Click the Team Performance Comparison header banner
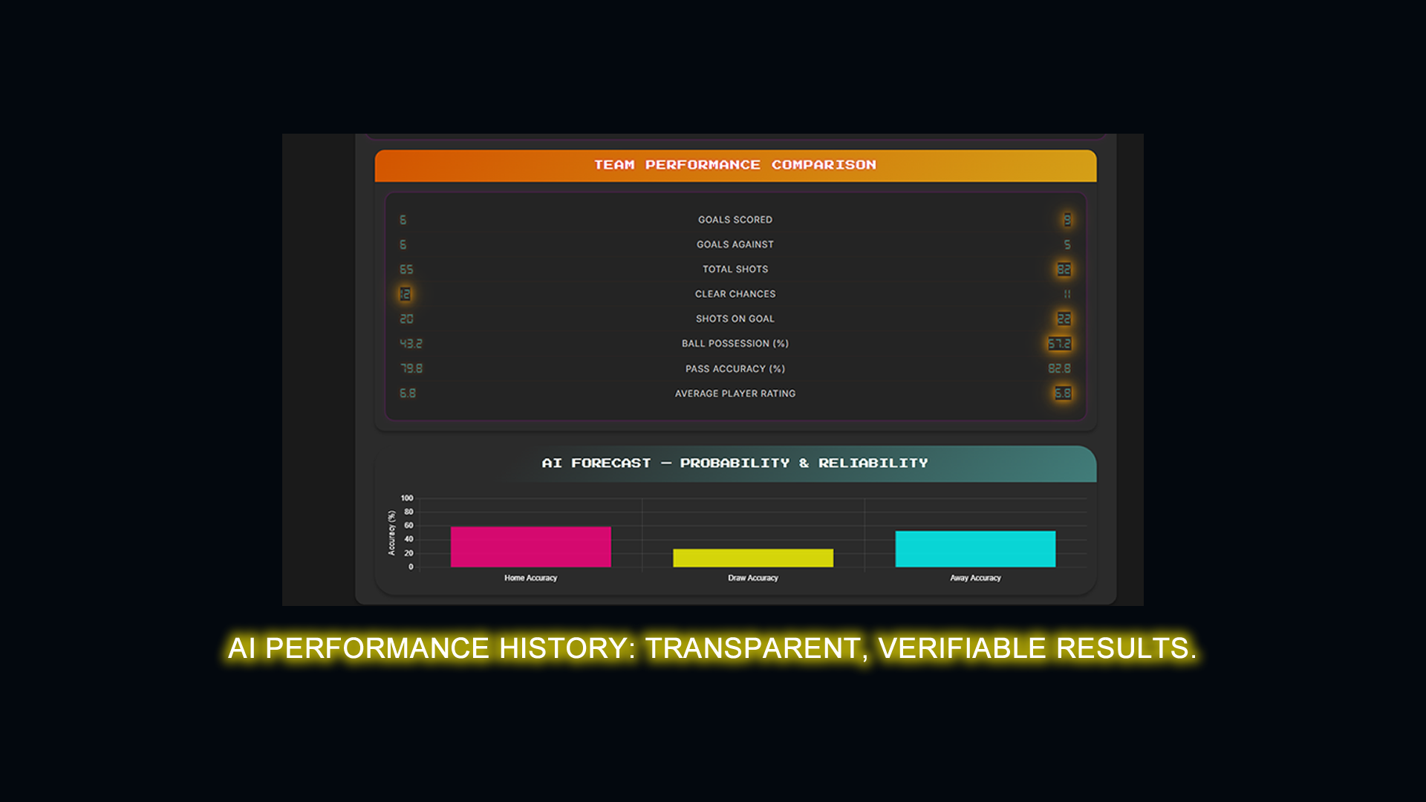The width and height of the screenshot is (1426, 802). click(x=735, y=165)
